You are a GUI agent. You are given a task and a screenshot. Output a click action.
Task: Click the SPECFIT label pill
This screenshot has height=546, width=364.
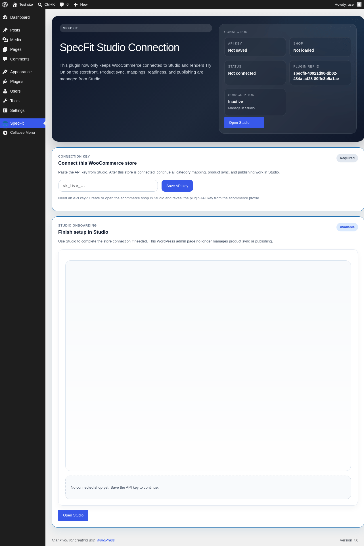coord(136,28)
